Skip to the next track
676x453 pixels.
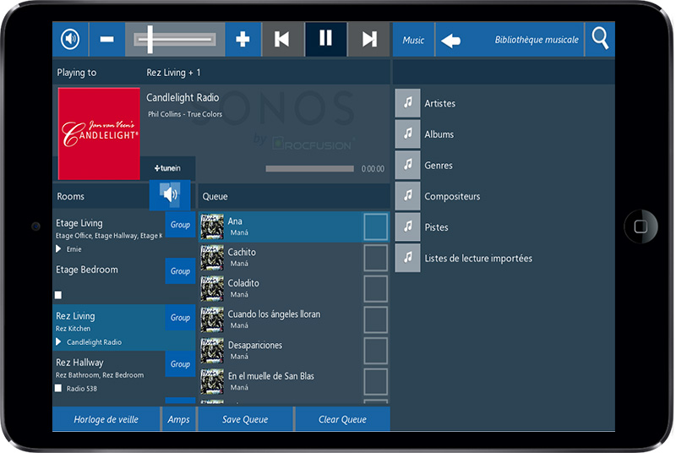pos(369,40)
